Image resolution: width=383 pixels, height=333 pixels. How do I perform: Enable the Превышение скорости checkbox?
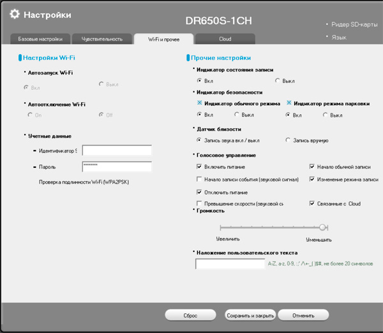coord(200,204)
